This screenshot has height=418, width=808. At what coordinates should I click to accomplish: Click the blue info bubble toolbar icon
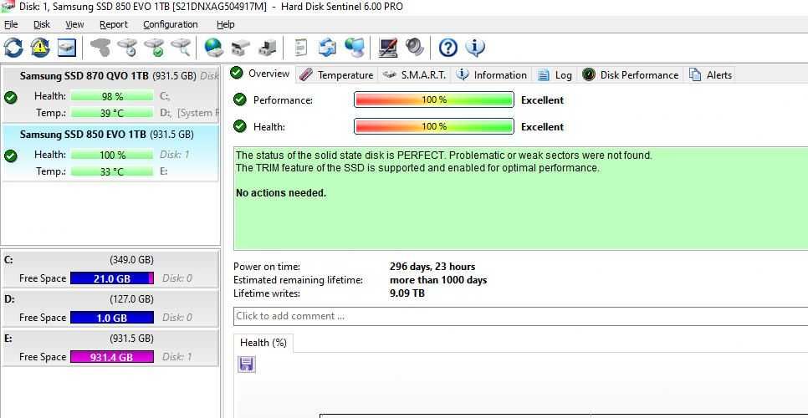pyautogui.click(x=474, y=48)
